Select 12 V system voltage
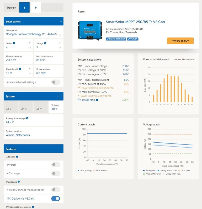Viewport: 202px width, 209px height. (11, 107)
